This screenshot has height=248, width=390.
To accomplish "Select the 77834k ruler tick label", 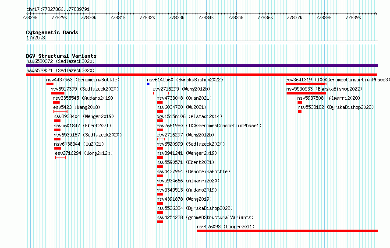I will click(x=206, y=17).
